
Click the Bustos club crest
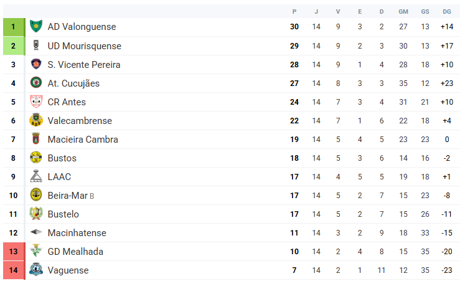point(35,158)
